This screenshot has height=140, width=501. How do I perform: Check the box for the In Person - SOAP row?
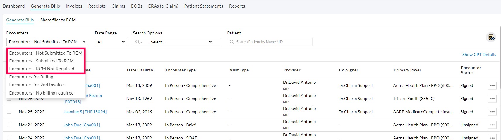coord(9,138)
